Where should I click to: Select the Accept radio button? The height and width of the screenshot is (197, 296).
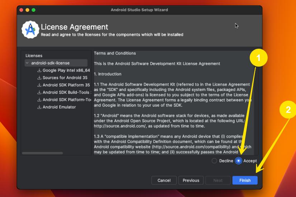coord(239,161)
